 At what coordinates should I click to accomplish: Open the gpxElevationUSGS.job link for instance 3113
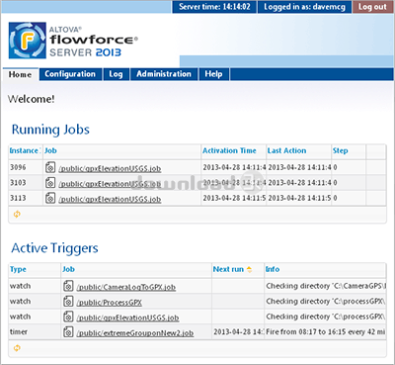pyautogui.click(x=110, y=199)
